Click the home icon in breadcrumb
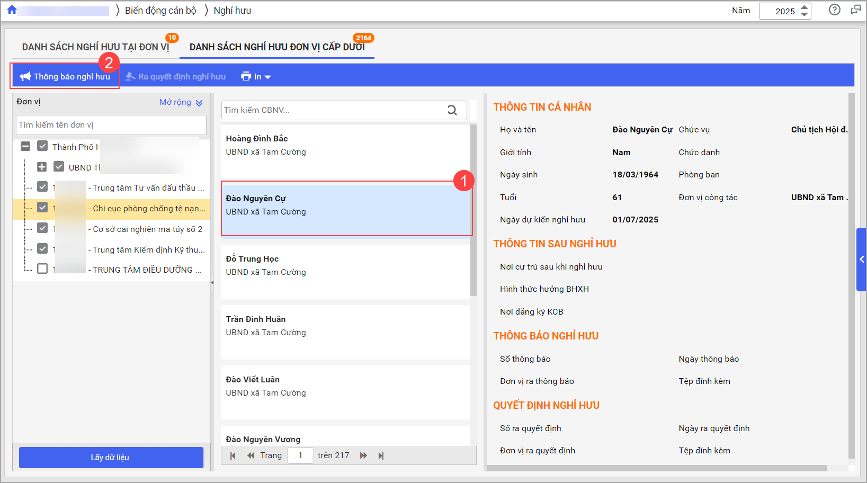 [12, 10]
